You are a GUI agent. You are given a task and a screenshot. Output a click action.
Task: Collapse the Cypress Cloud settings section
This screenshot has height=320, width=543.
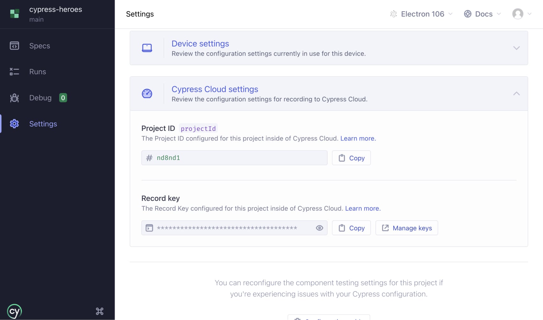pyautogui.click(x=516, y=93)
